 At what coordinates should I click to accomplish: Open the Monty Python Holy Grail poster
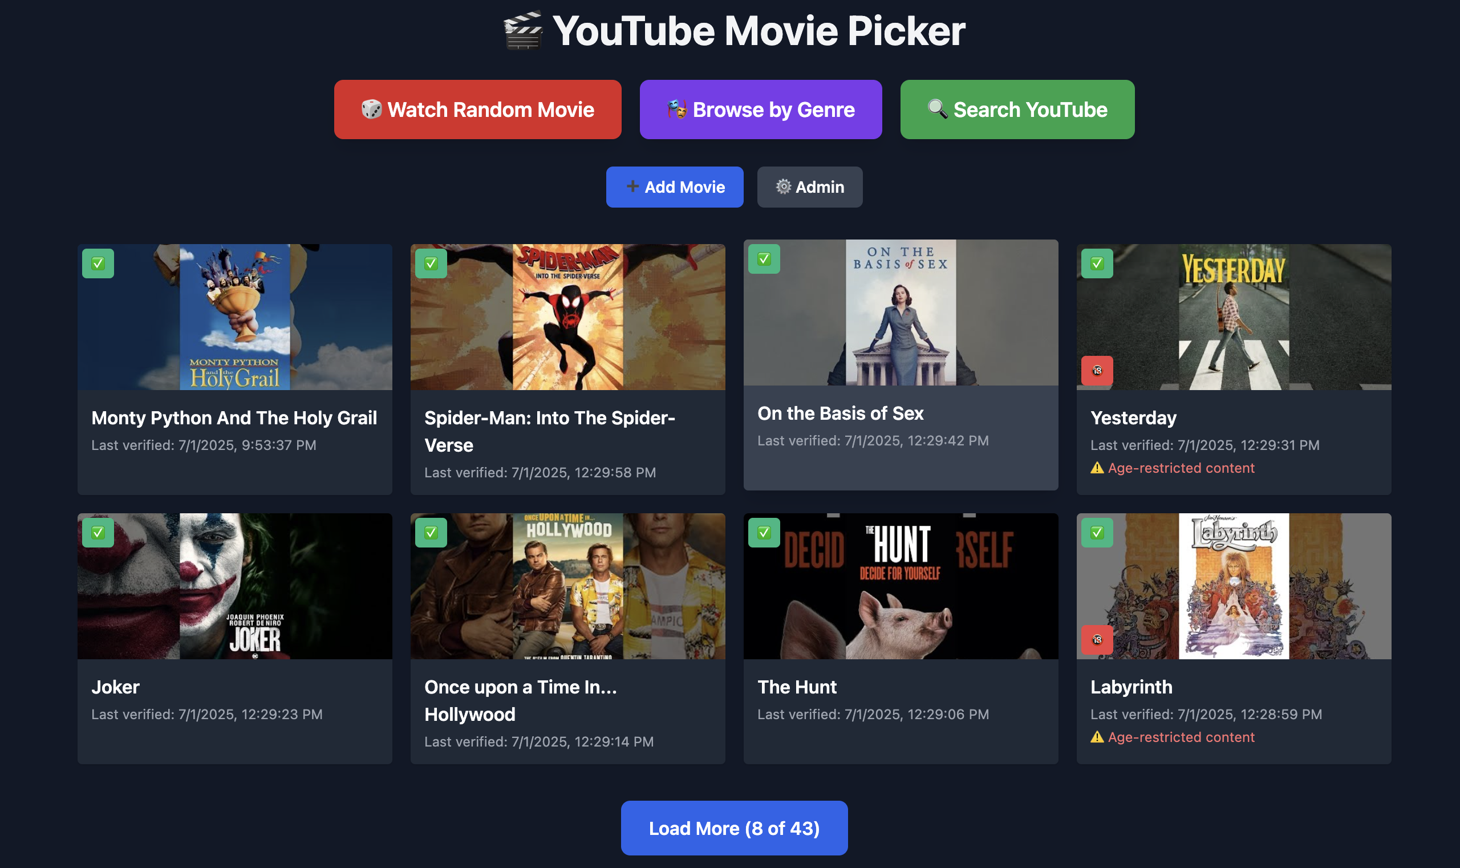point(234,317)
